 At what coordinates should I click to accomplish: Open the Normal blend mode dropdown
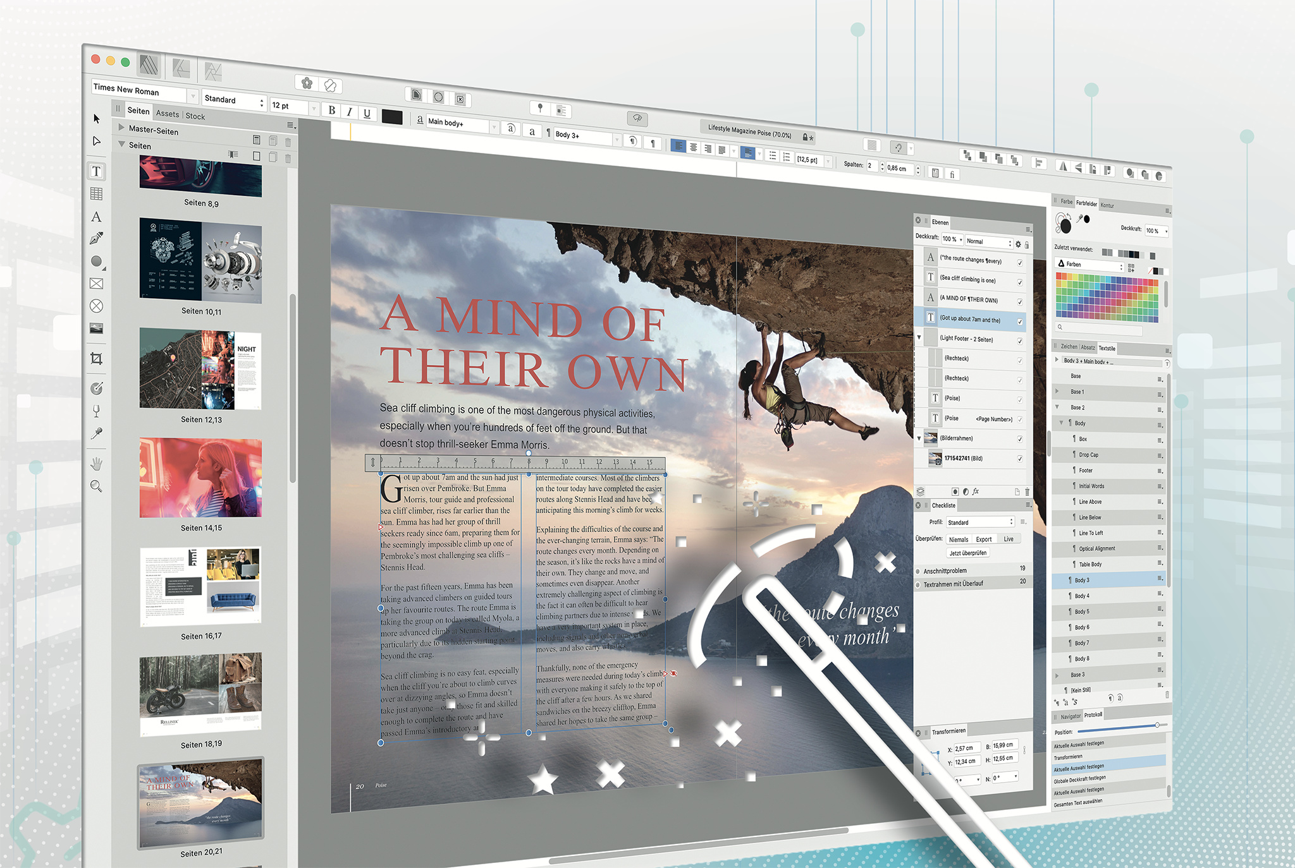pos(990,242)
